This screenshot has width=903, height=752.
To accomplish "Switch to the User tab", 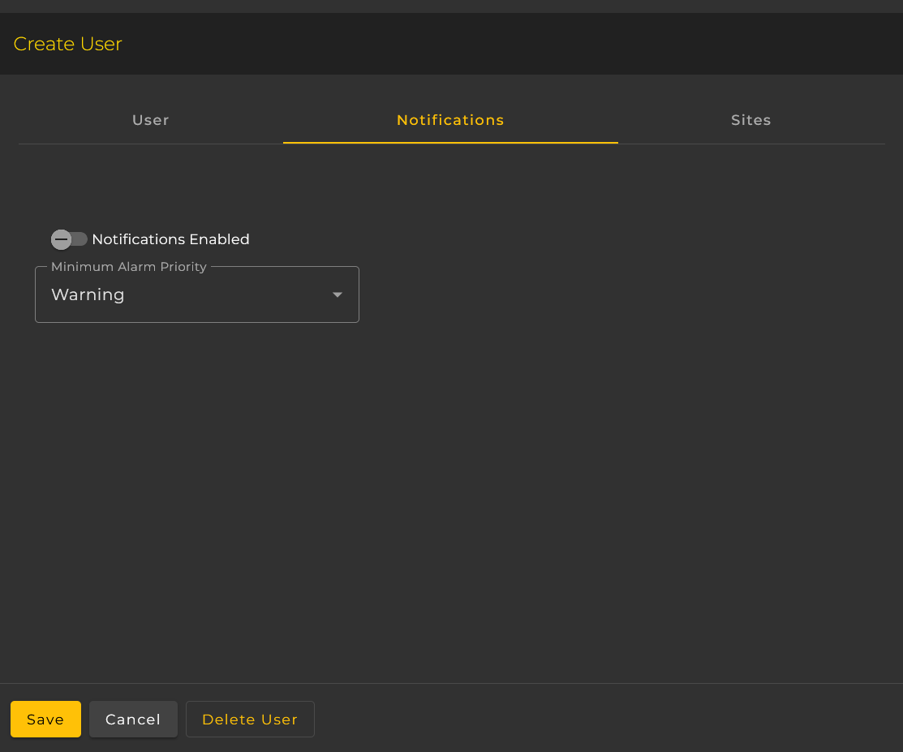I will click(x=150, y=120).
